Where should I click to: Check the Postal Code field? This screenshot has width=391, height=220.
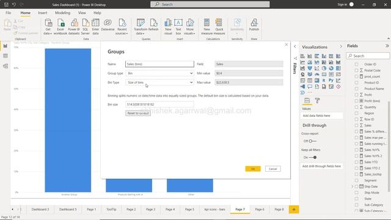[x=356, y=70]
